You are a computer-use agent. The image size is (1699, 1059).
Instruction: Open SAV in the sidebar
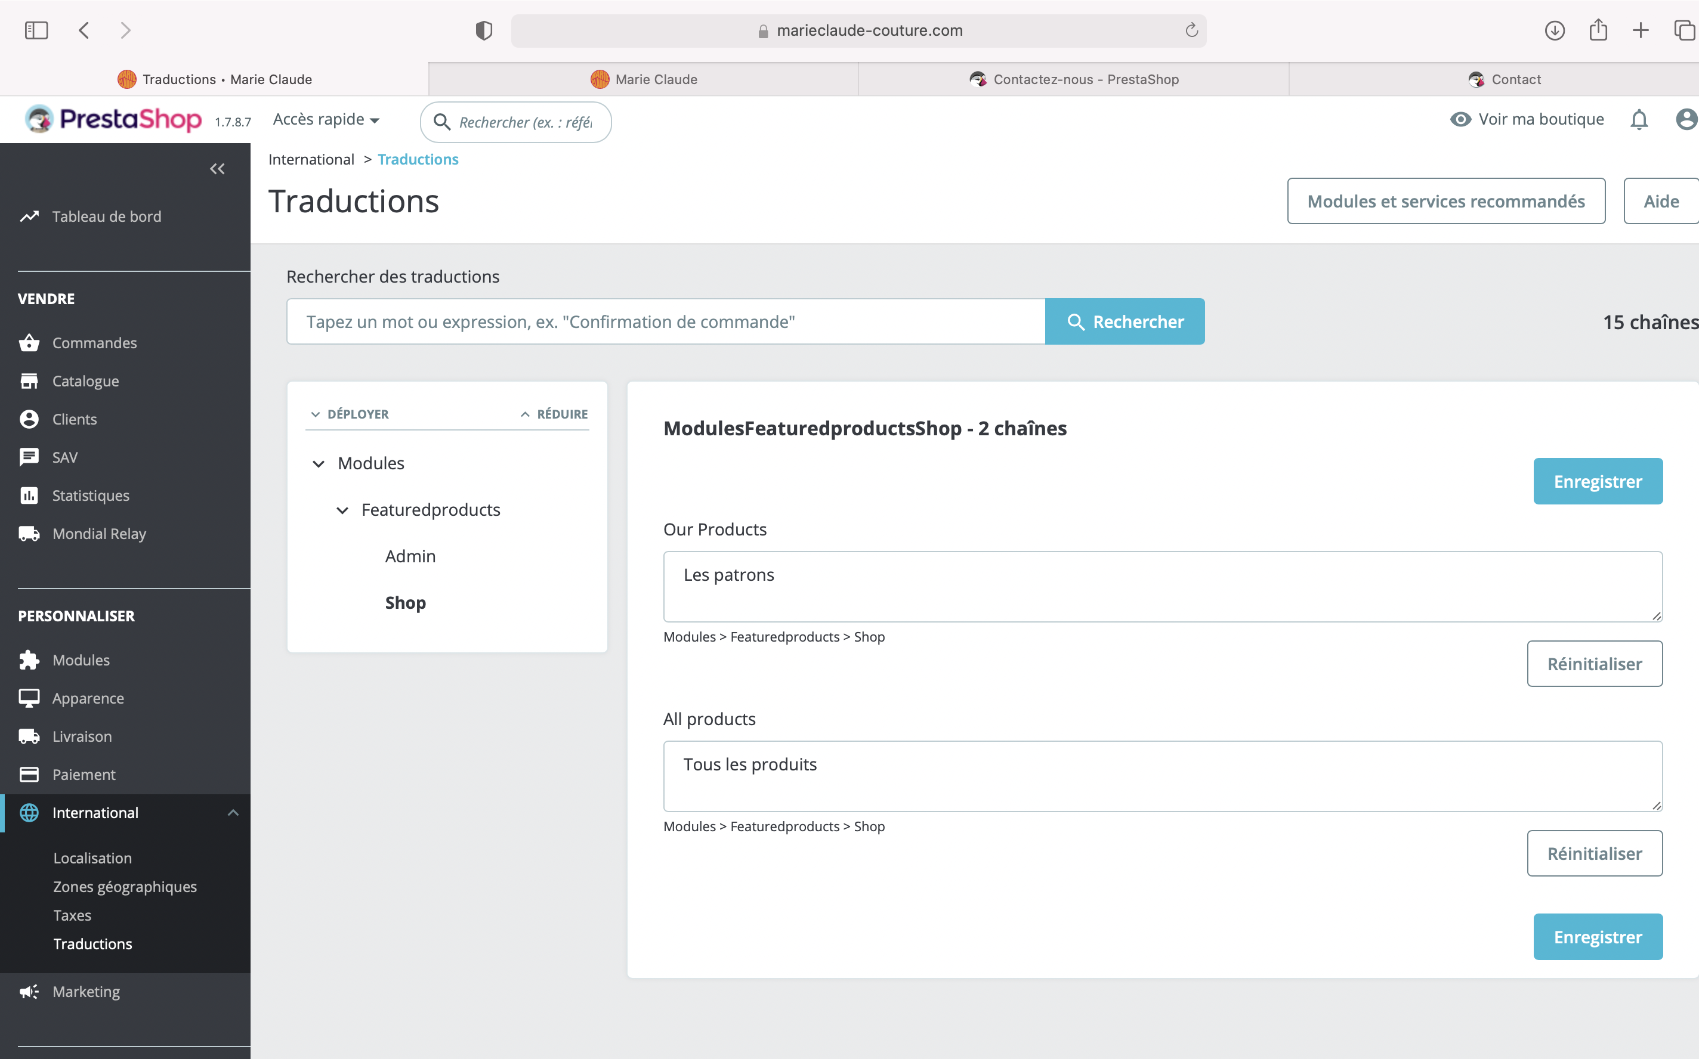click(64, 457)
